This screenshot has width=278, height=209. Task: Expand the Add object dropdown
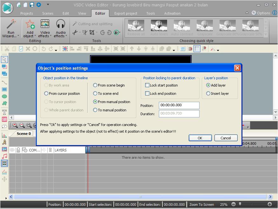35,36
